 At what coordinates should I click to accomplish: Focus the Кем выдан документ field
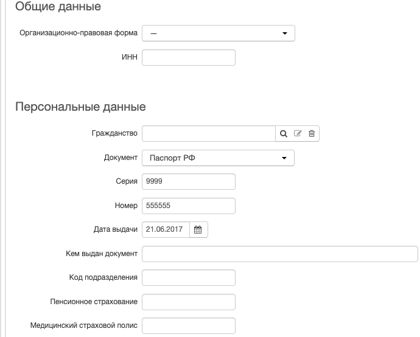(x=280, y=254)
